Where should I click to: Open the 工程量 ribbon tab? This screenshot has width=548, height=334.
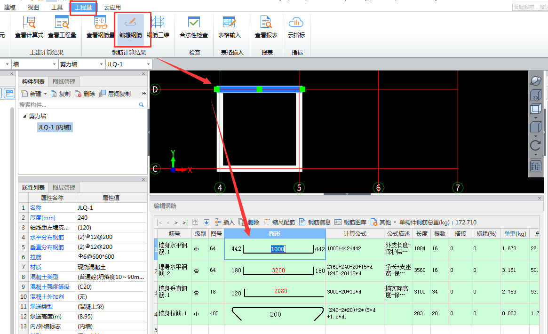click(83, 8)
